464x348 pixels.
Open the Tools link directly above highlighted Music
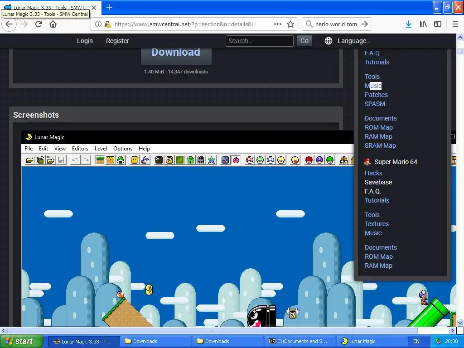coord(372,77)
